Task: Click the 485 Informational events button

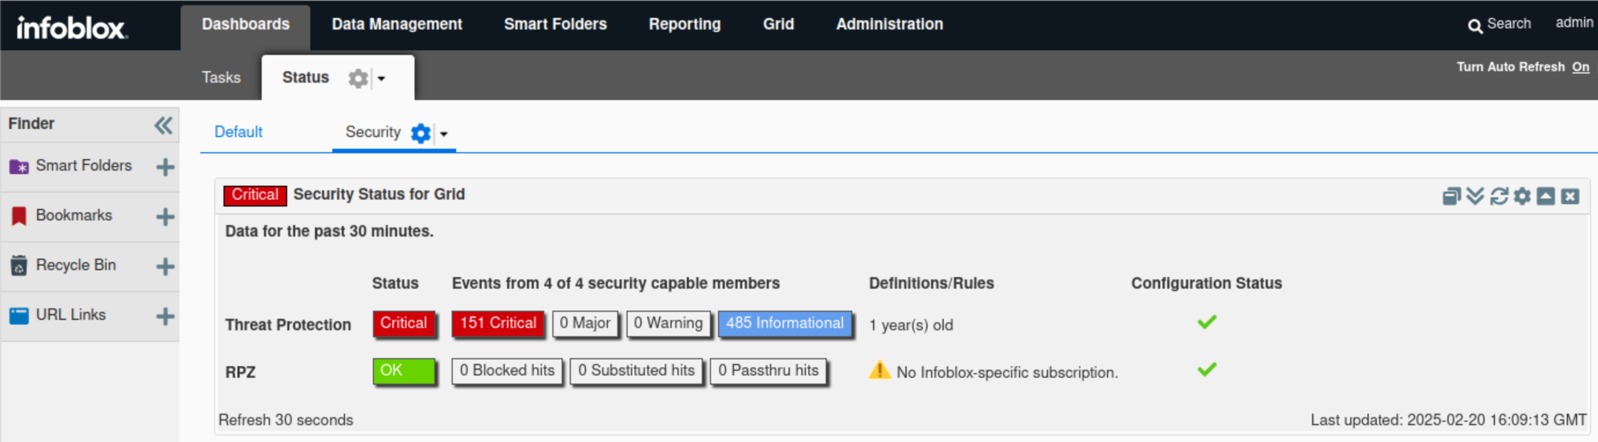Action: pyautogui.click(x=784, y=323)
